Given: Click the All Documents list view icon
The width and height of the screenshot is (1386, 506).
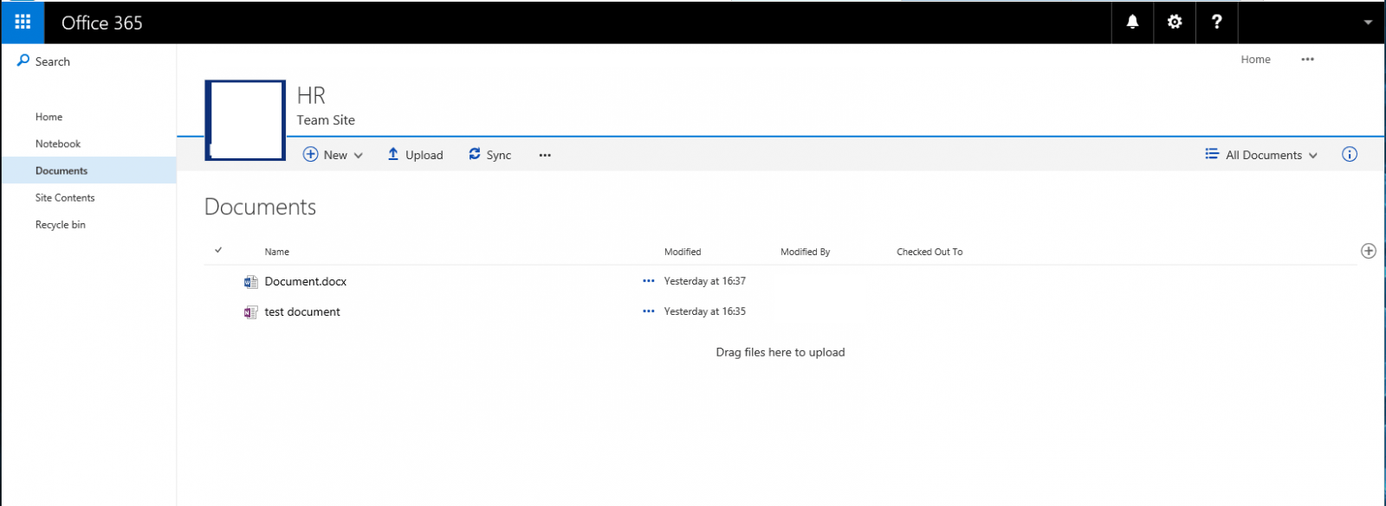Looking at the screenshot, I should coord(1212,154).
